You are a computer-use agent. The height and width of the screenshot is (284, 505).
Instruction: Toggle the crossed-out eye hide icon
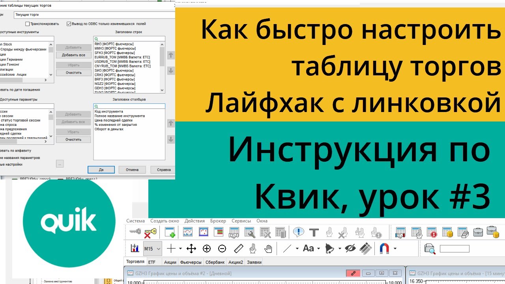click(x=350, y=248)
